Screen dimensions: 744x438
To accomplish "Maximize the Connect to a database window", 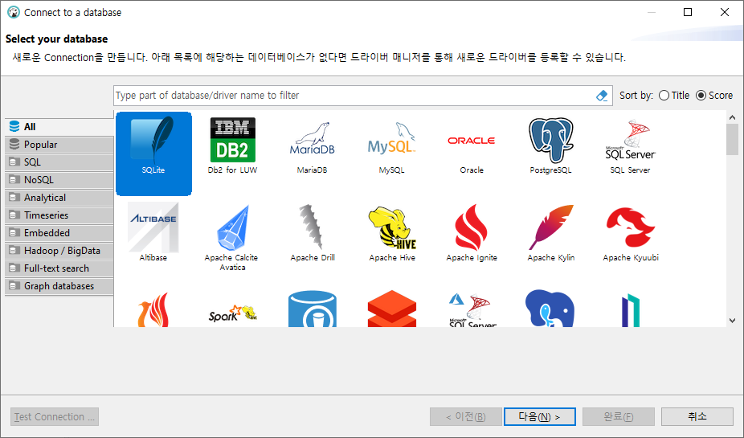I will coord(688,12).
